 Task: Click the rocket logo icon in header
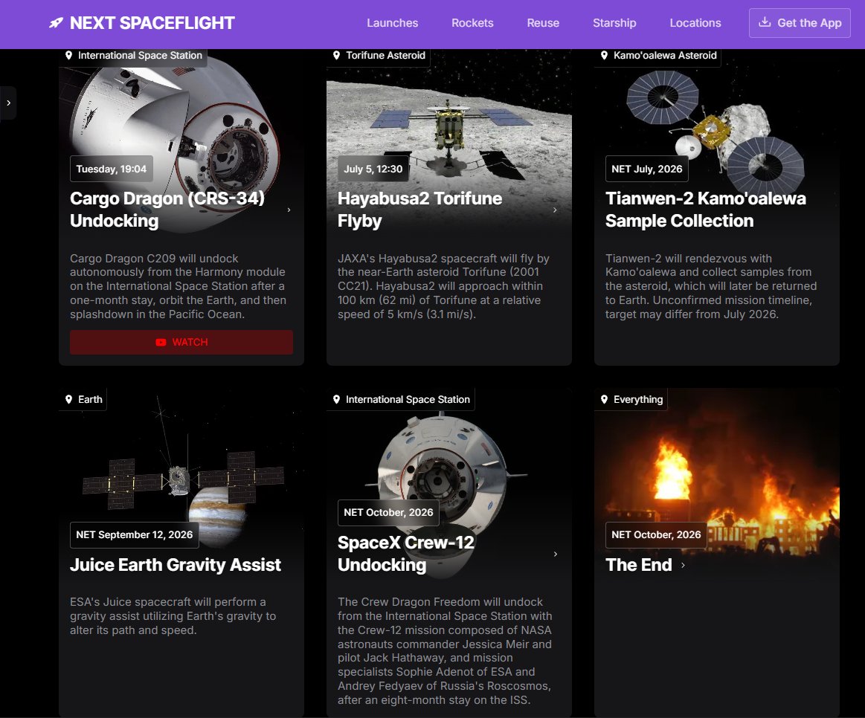[x=56, y=23]
